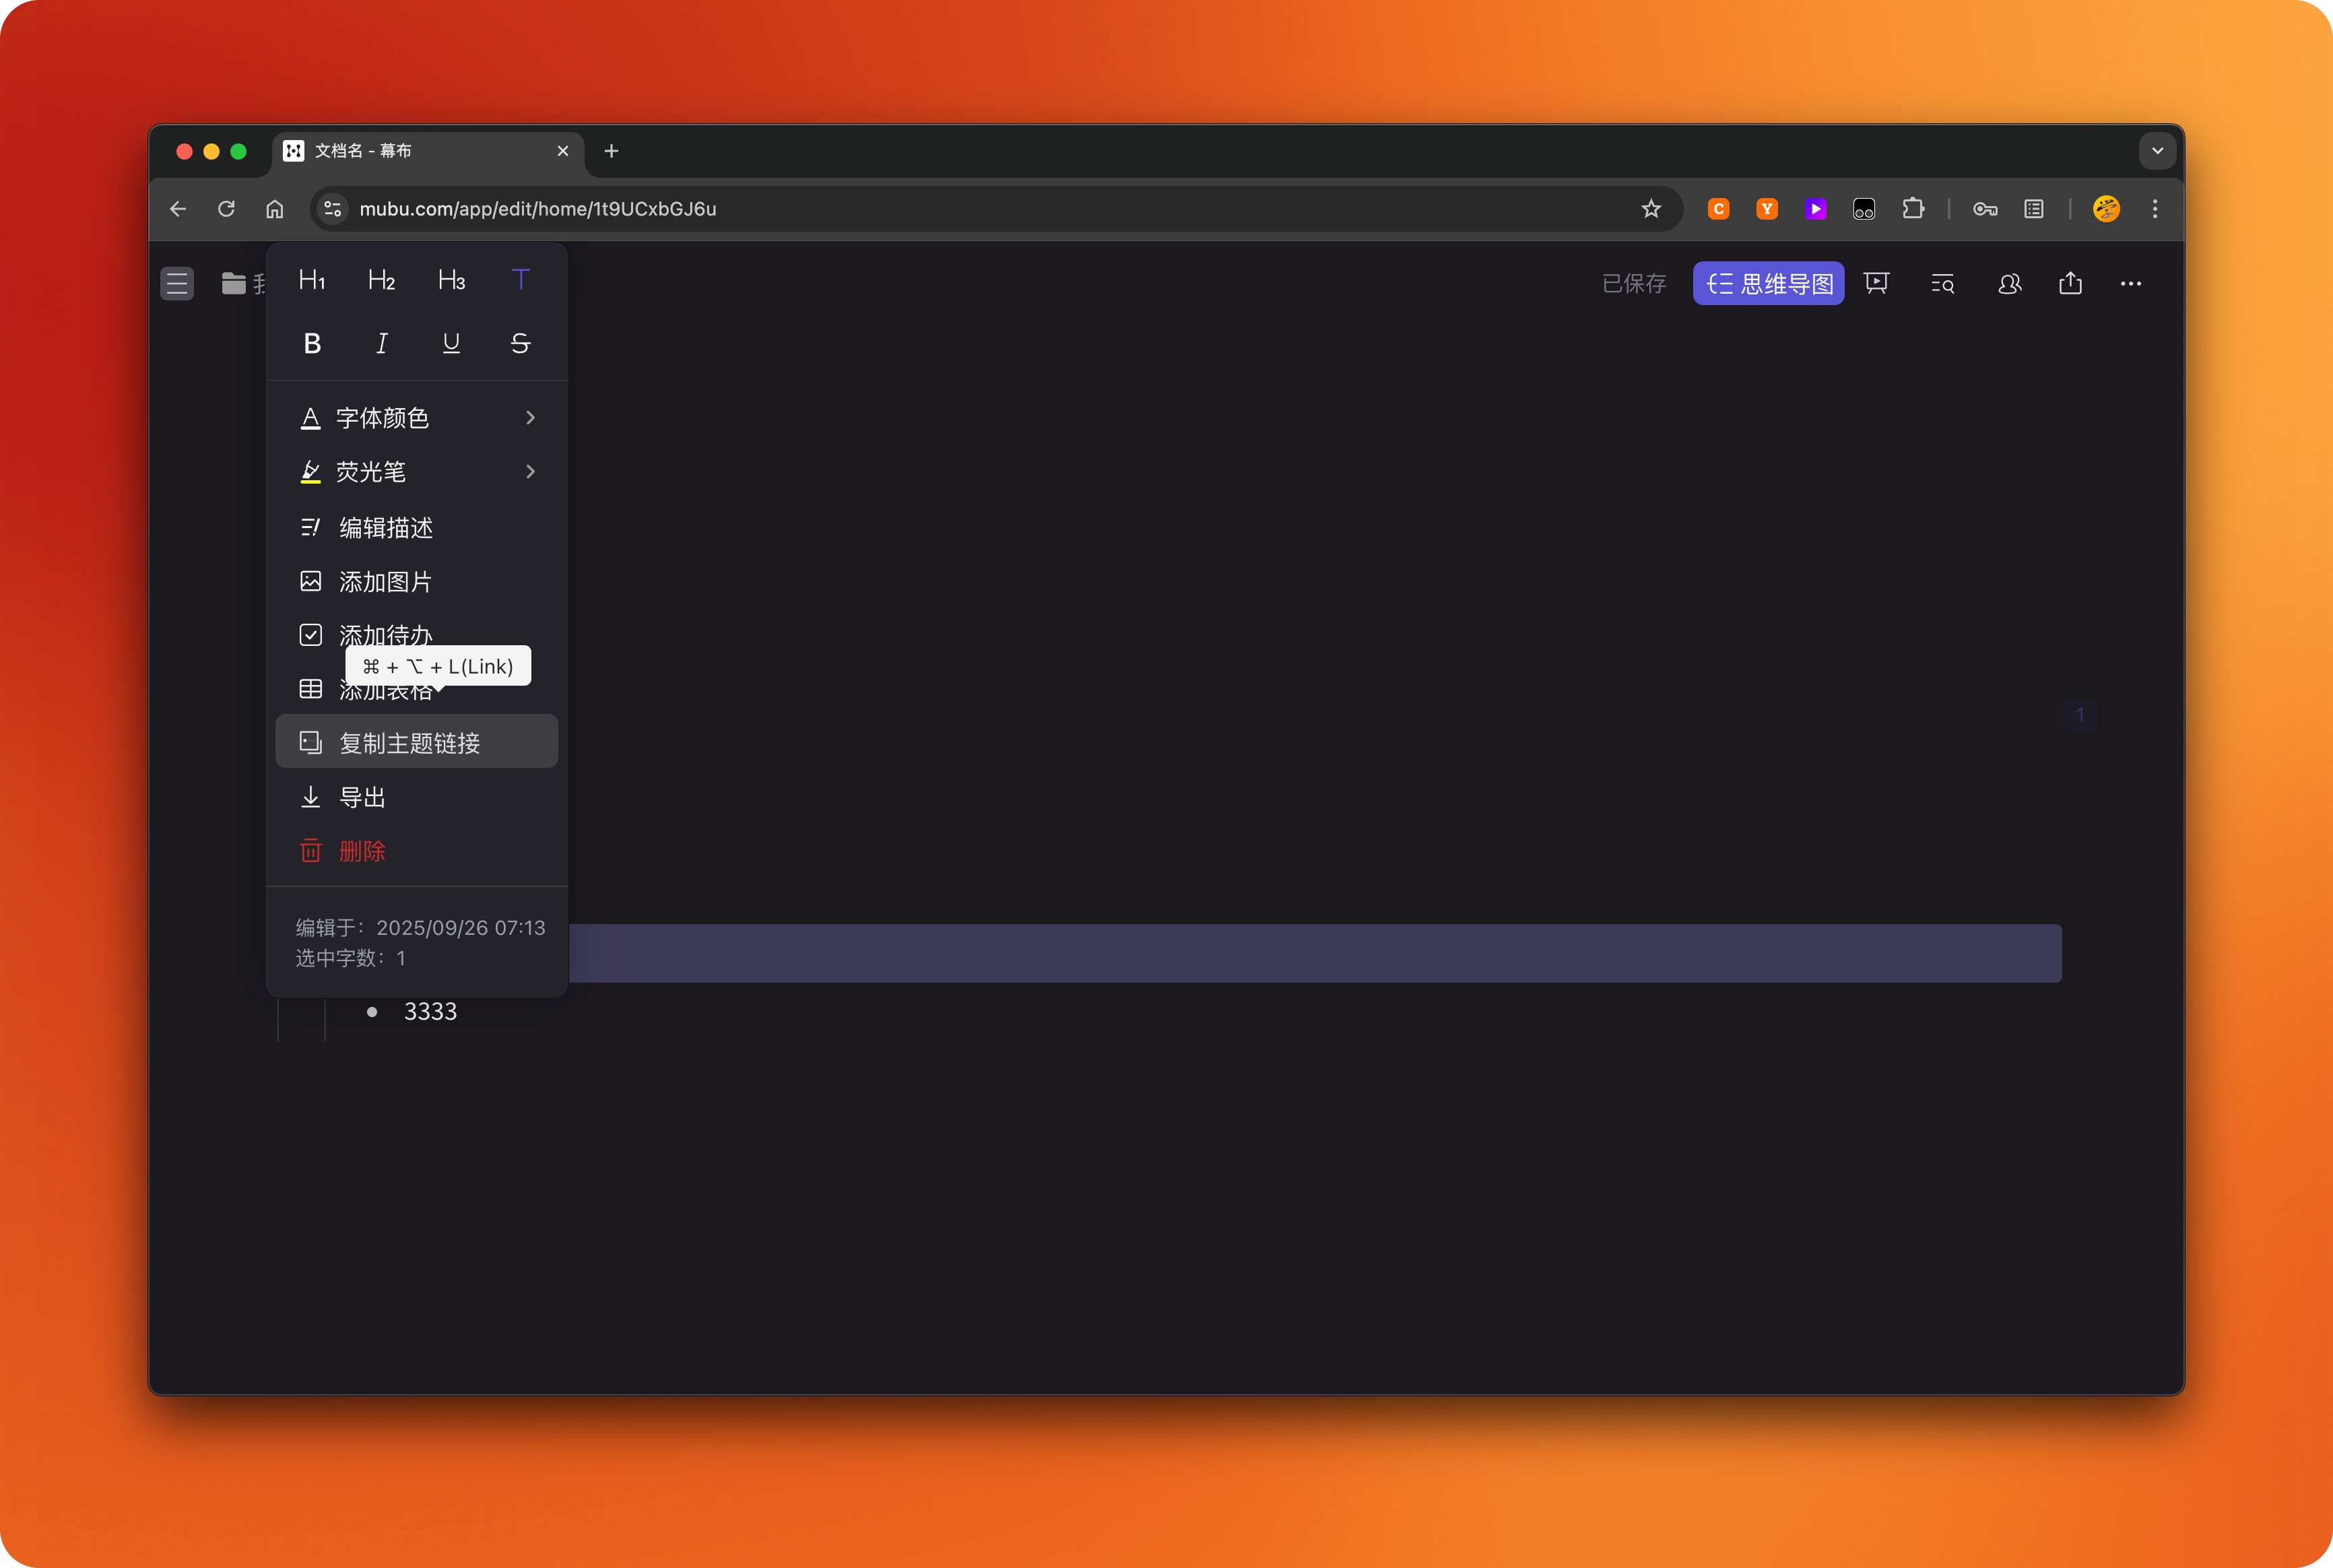Select normal text style T
The image size is (2333, 1568).
click(520, 280)
